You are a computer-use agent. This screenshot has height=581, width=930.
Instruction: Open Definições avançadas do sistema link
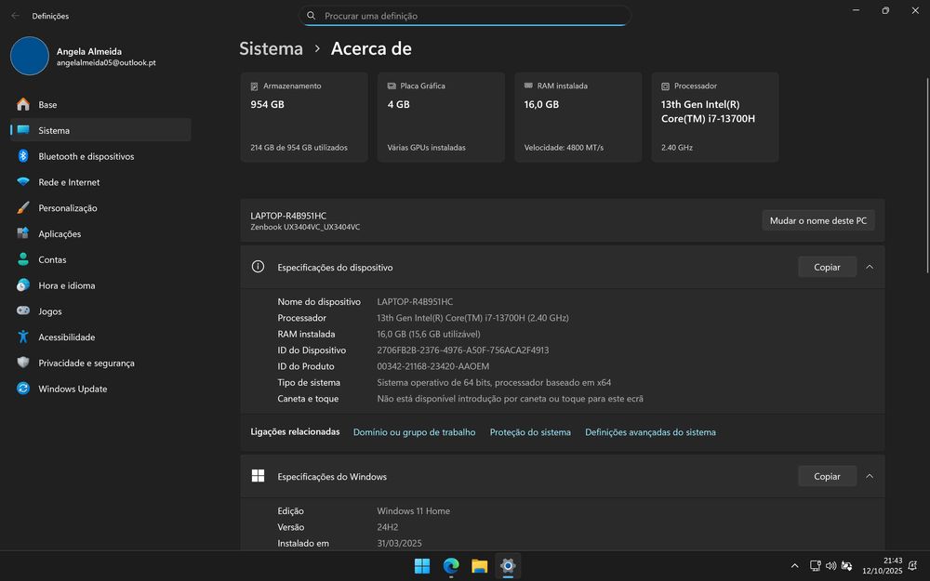(650, 432)
